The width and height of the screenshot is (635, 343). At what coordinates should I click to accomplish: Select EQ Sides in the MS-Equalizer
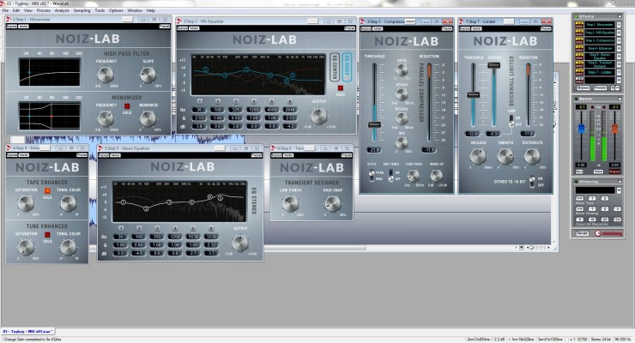(x=347, y=67)
